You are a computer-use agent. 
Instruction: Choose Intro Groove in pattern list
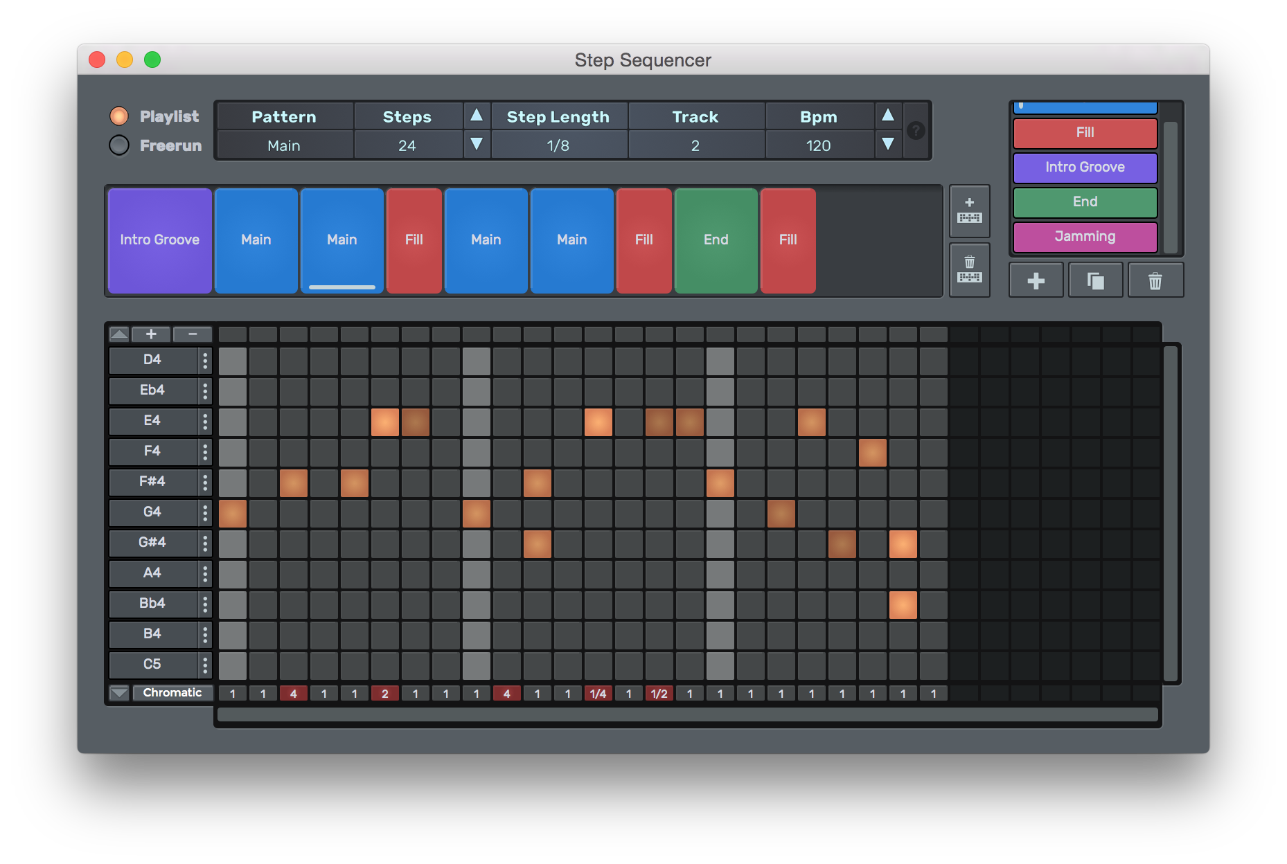1085,168
